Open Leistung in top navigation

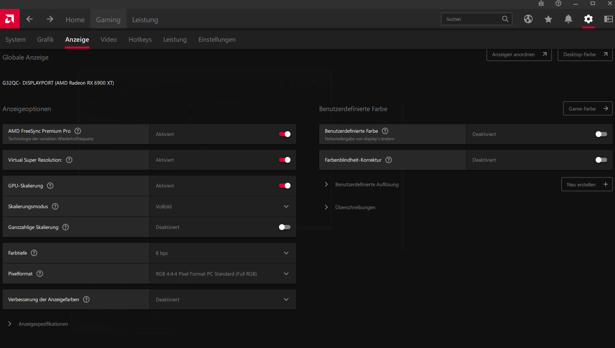coord(145,20)
